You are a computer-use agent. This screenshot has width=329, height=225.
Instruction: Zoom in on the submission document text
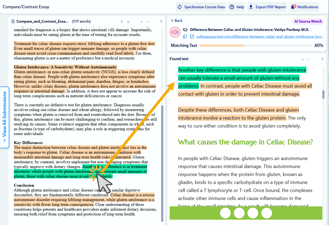pos(141,22)
